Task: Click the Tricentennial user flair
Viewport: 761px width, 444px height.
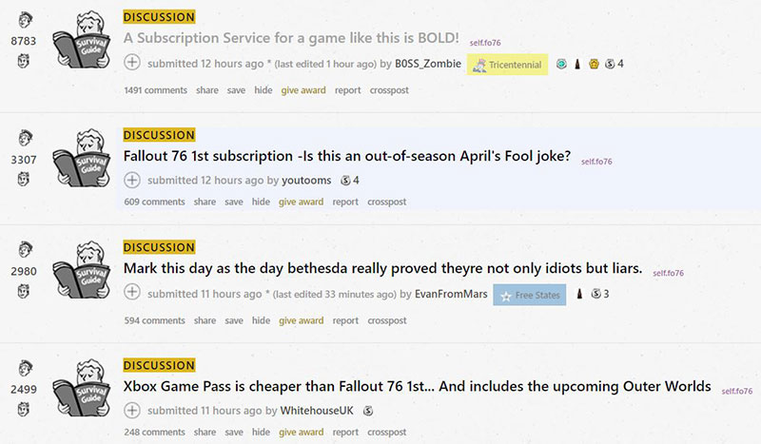Action: (507, 65)
